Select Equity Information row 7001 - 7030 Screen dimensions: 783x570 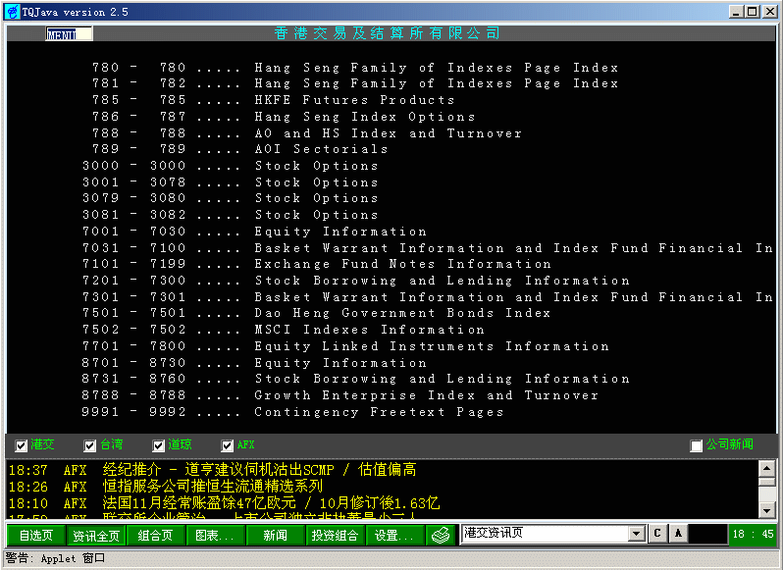coord(254,232)
